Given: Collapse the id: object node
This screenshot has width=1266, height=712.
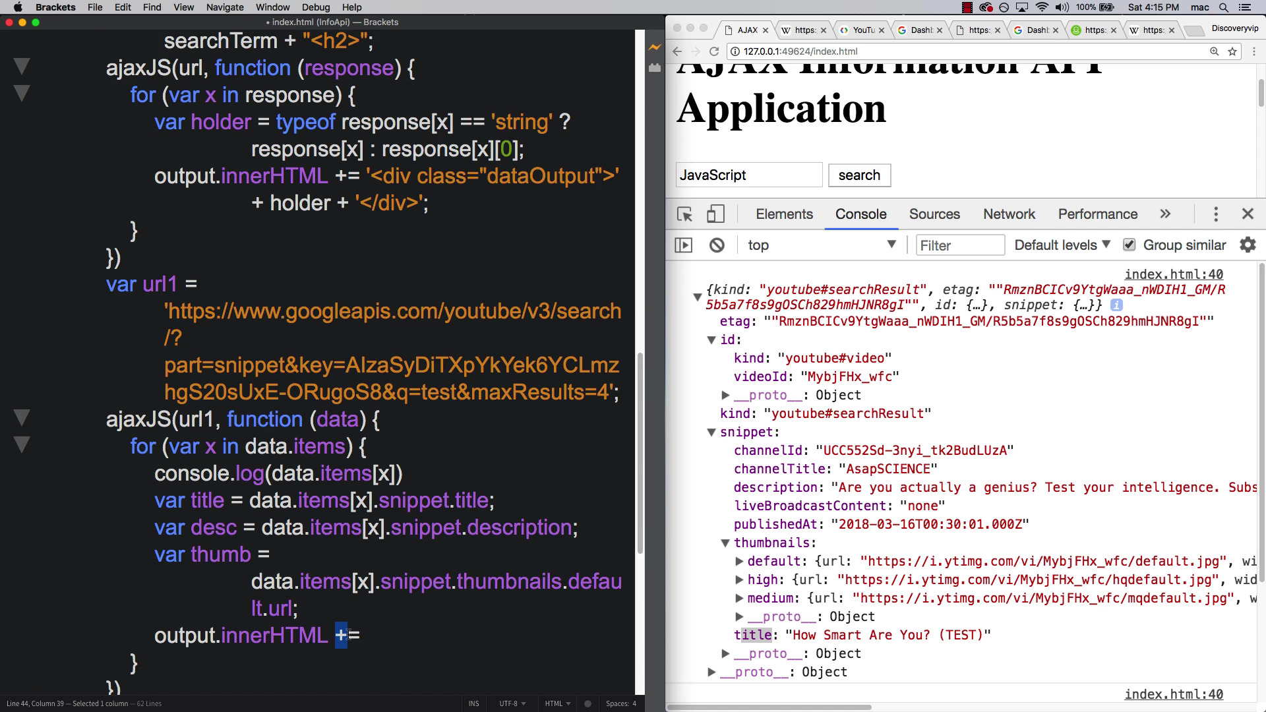Looking at the screenshot, I should coord(711,340).
